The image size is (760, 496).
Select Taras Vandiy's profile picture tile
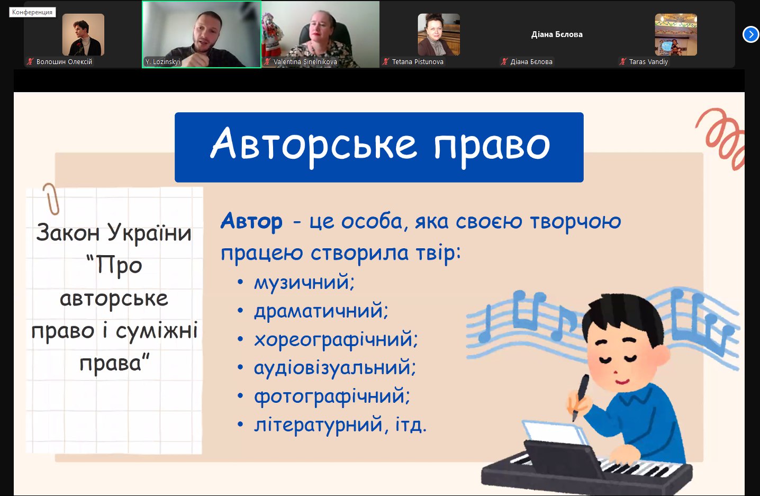pyautogui.click(x=675, y=35)
